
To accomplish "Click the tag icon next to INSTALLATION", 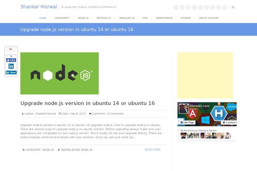I will (x=59, y=150).
